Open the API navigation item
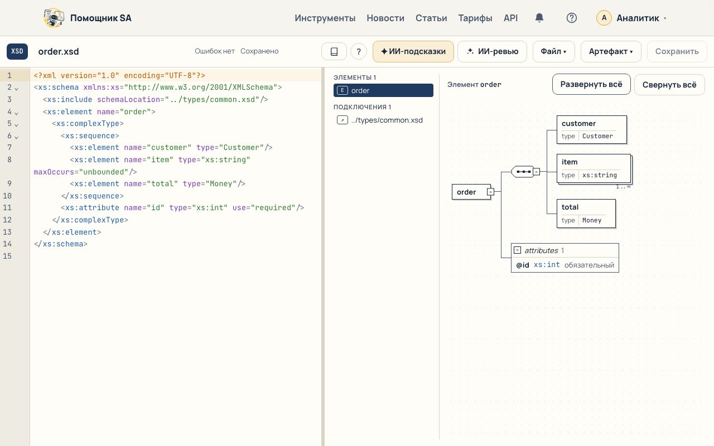The image size is (714, 446). click(510, 18)
